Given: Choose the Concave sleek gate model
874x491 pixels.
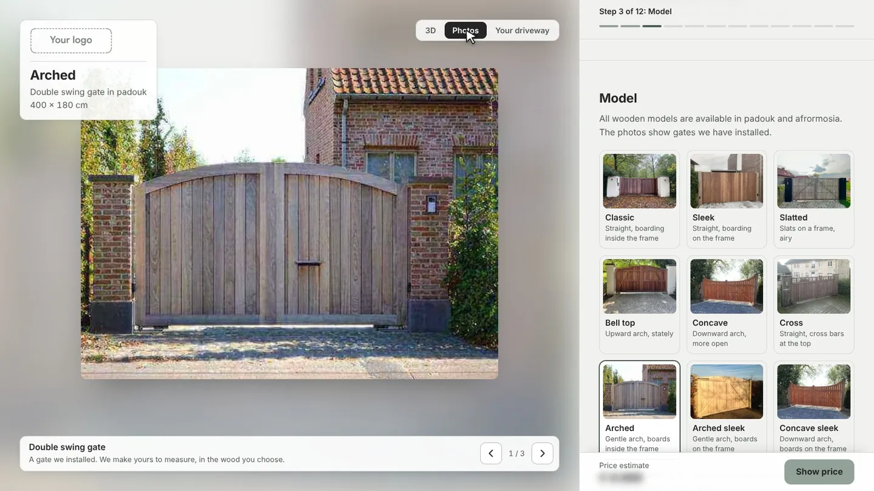Looking at the screenshot, I should [x=814, y=407].
